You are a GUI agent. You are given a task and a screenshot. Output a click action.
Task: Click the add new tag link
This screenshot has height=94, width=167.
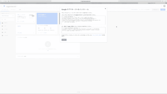coord(21,22)
